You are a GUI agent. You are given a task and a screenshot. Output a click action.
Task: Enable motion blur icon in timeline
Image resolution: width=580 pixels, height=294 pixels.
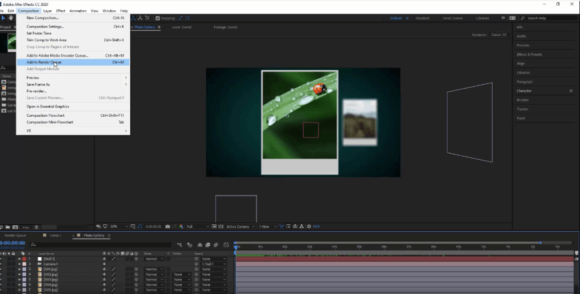pos(216,245)
